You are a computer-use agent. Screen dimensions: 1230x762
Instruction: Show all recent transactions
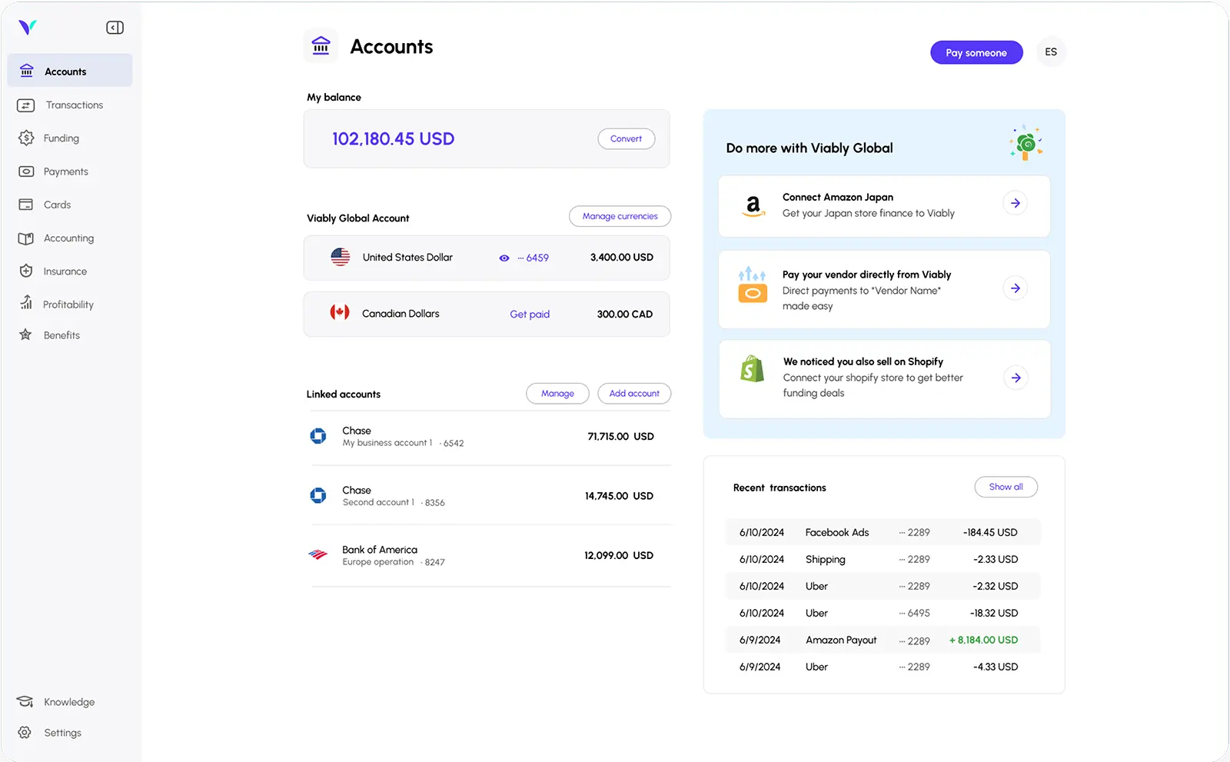(1006, 487)
